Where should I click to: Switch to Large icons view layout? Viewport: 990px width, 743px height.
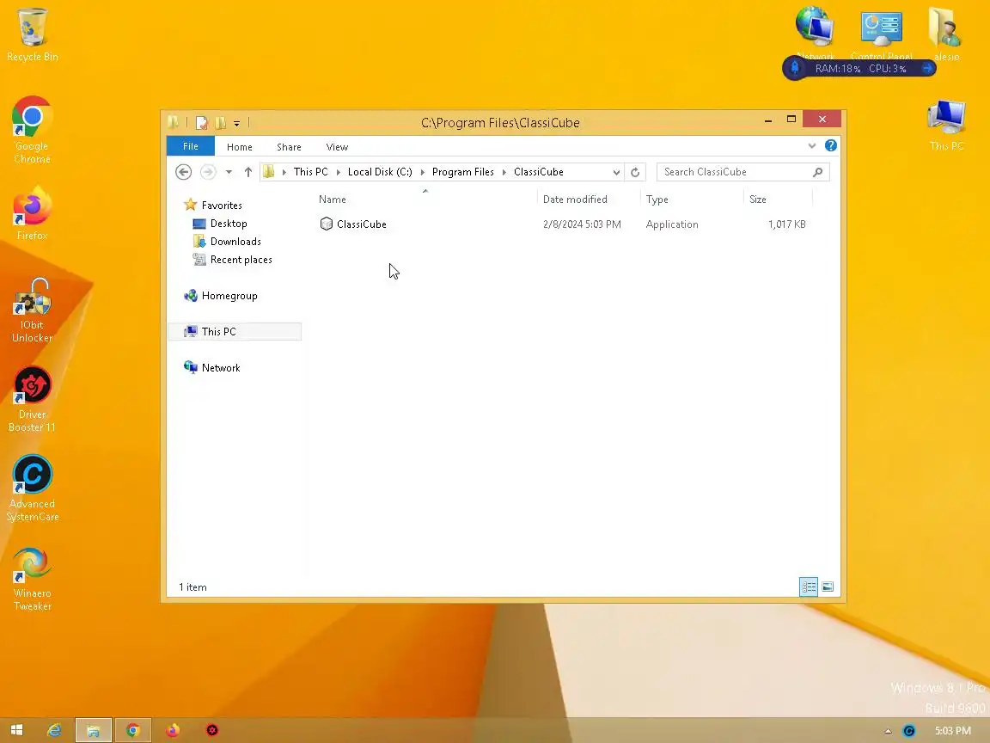(x=828, y=587)
